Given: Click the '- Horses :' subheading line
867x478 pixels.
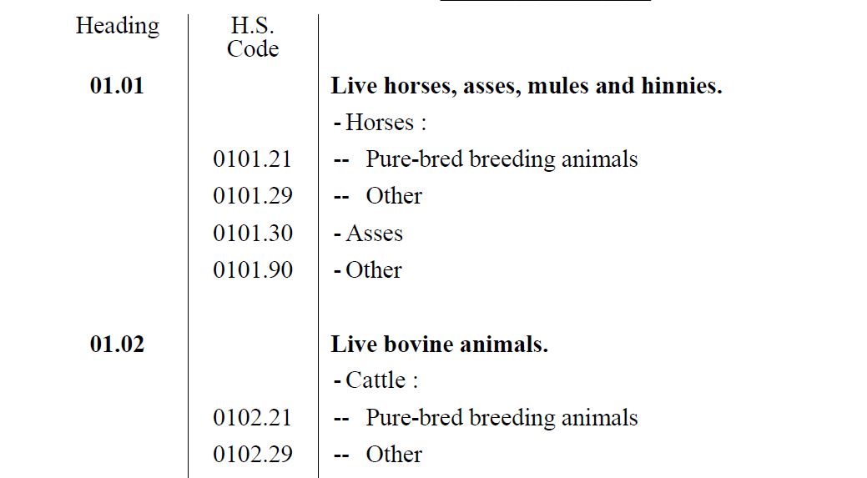Looking at the screenshot, I should coord(380,122).
